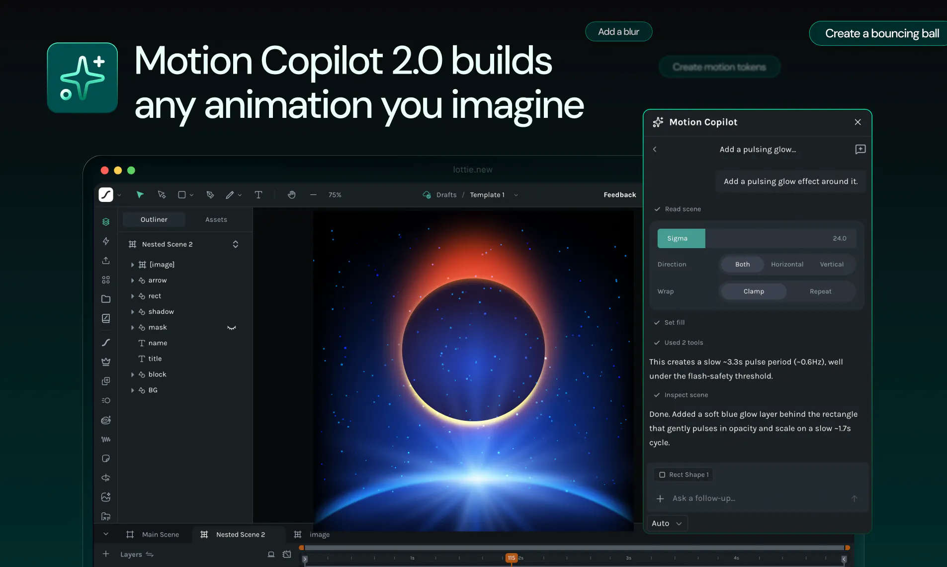
Task: Add a new layer with plus button
Action: point(105,554)
